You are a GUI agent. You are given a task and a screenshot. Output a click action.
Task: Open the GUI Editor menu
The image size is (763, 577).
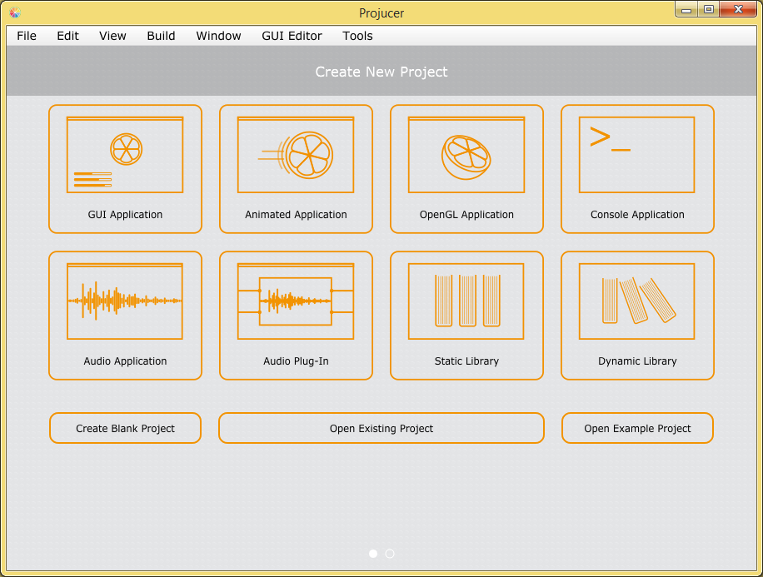point(292,36)
